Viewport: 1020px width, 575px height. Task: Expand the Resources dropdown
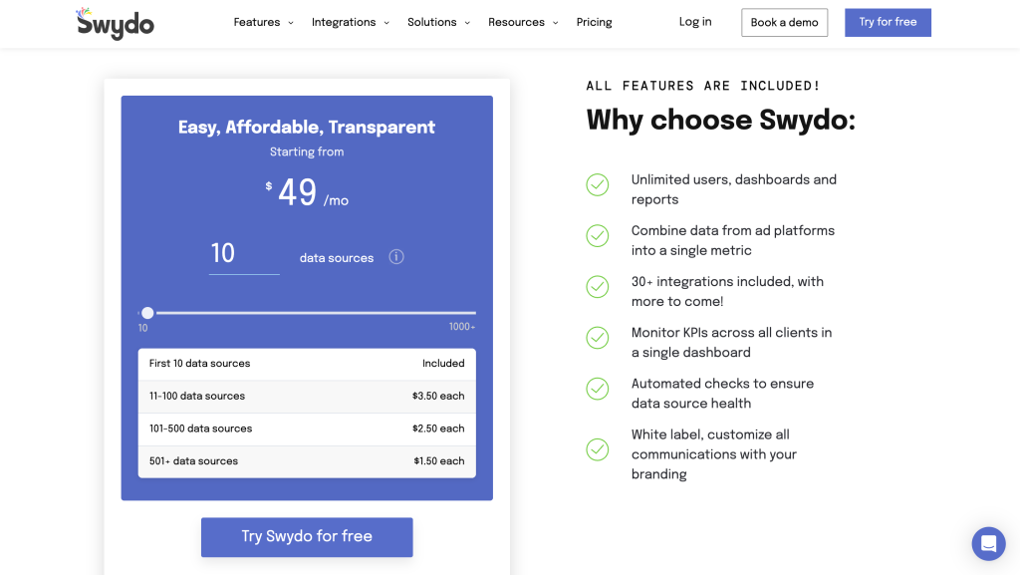[x=522, y=21]
